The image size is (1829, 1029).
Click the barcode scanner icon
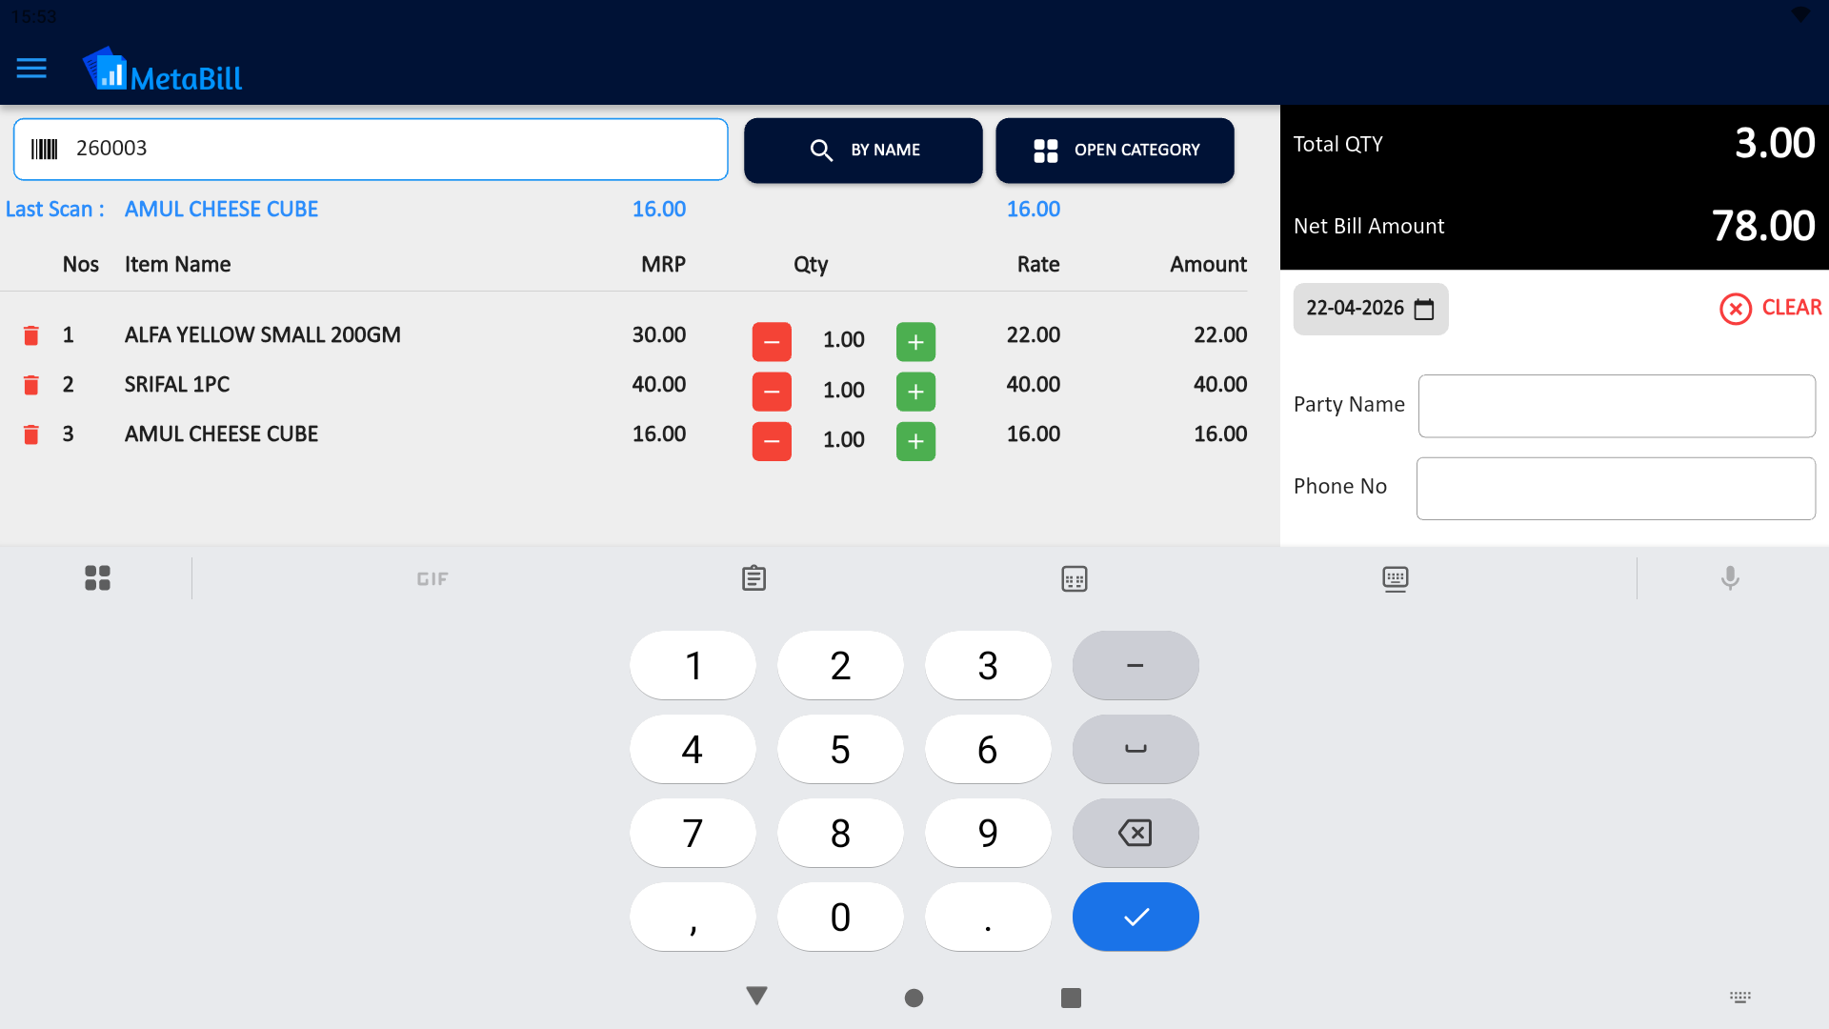pos(44,149)
